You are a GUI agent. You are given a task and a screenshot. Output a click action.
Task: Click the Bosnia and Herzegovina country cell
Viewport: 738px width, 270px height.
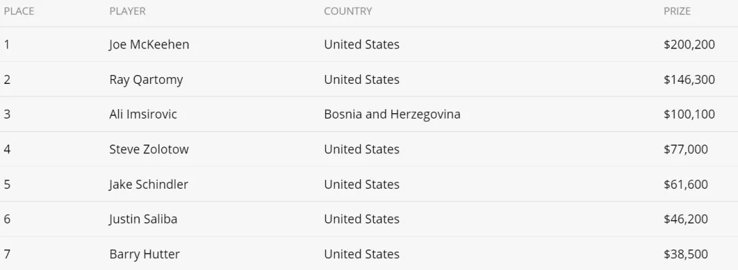pyautogui.click(x=392, y=115)
